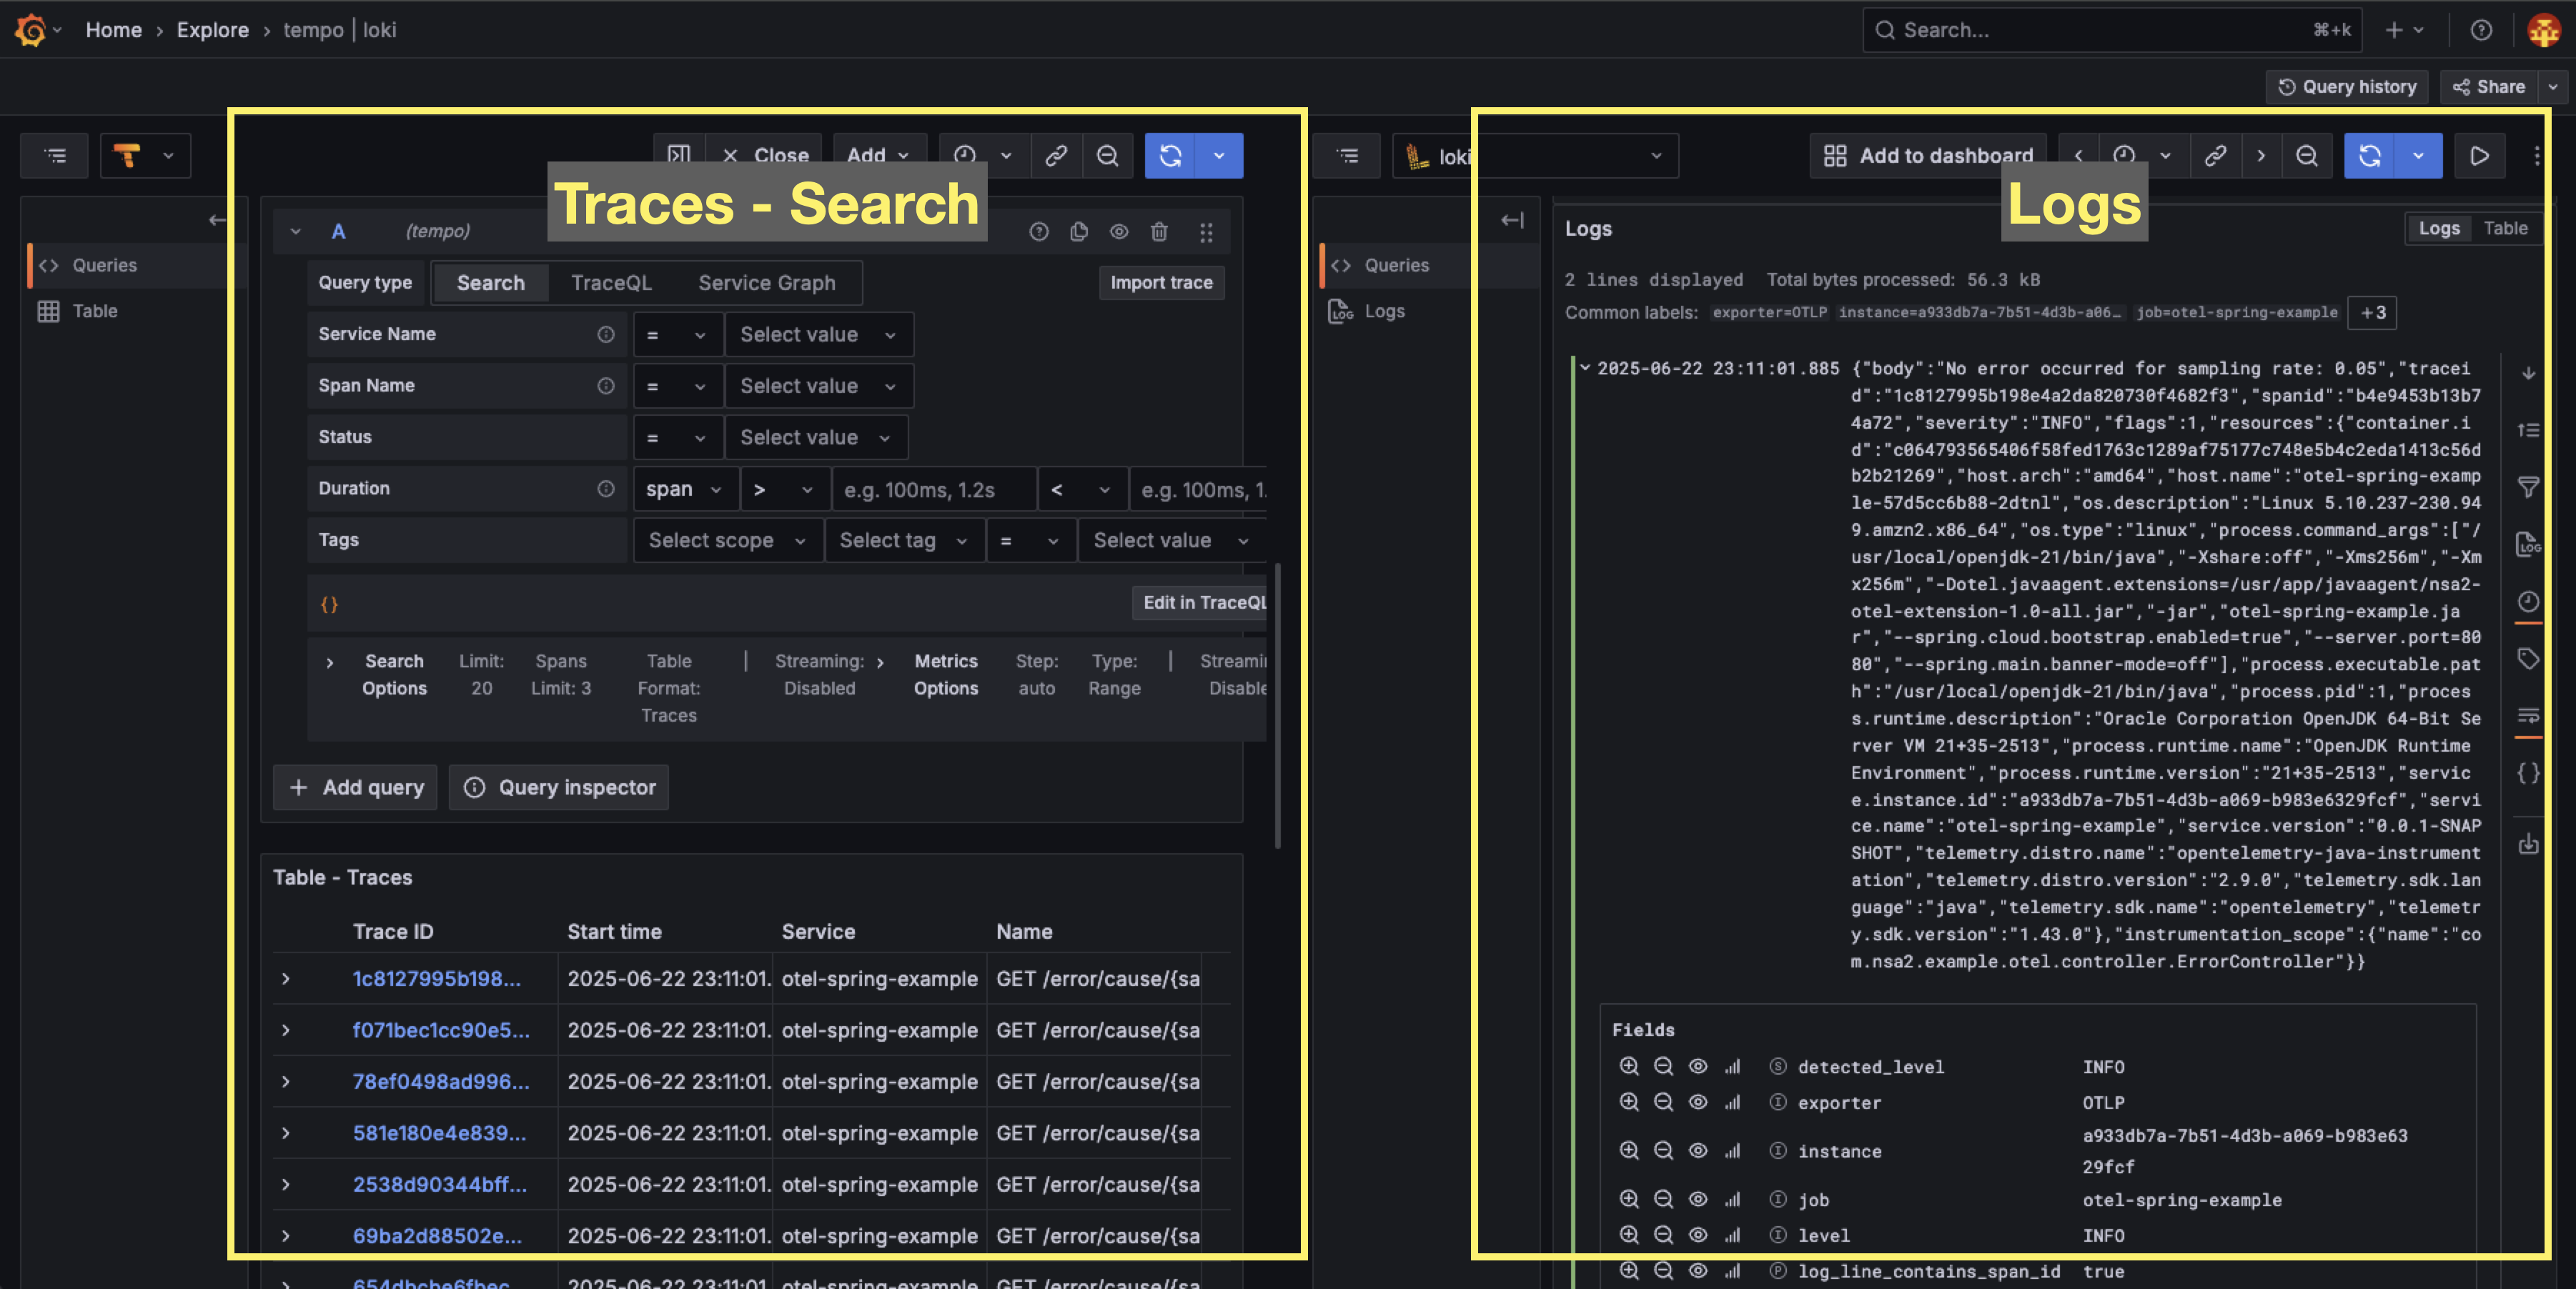Toggle show-field eye for level

tap(1697, 1235)
